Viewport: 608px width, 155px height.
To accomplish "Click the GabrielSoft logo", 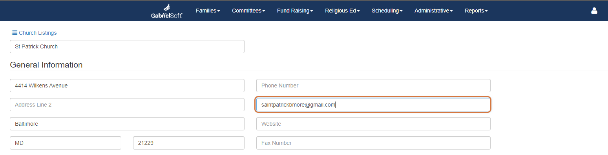I will click(x=167, y=11).
